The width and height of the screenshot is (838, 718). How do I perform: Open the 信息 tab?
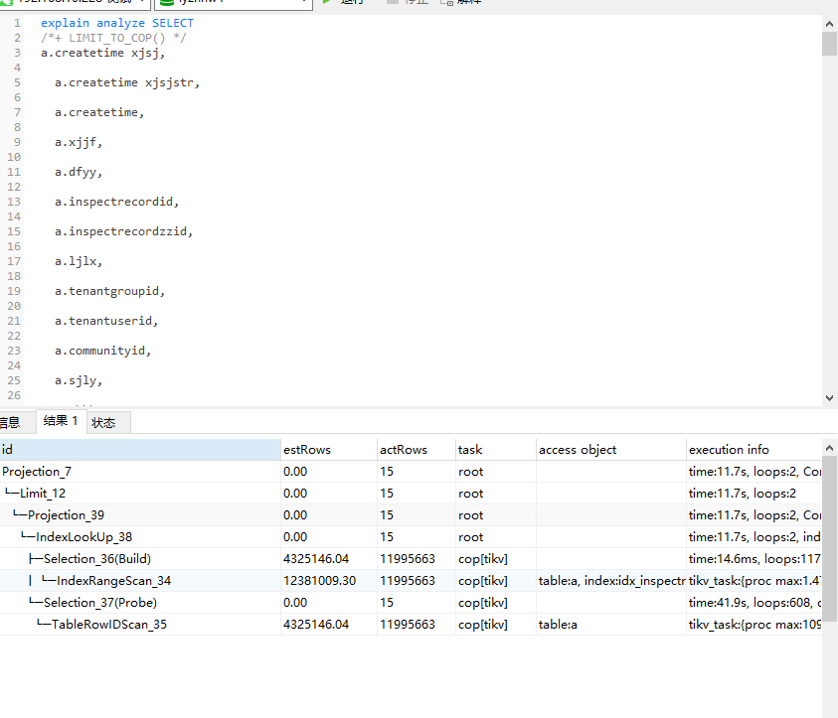pos(10,422)
